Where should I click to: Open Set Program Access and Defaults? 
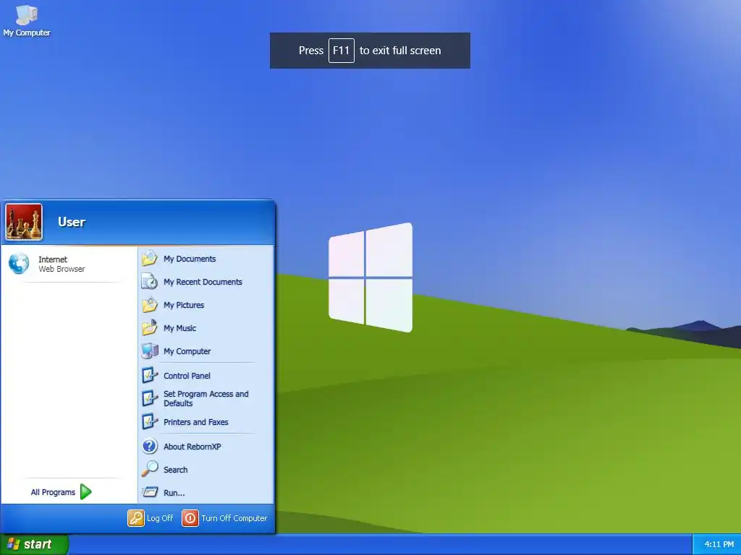click(206, 398)
